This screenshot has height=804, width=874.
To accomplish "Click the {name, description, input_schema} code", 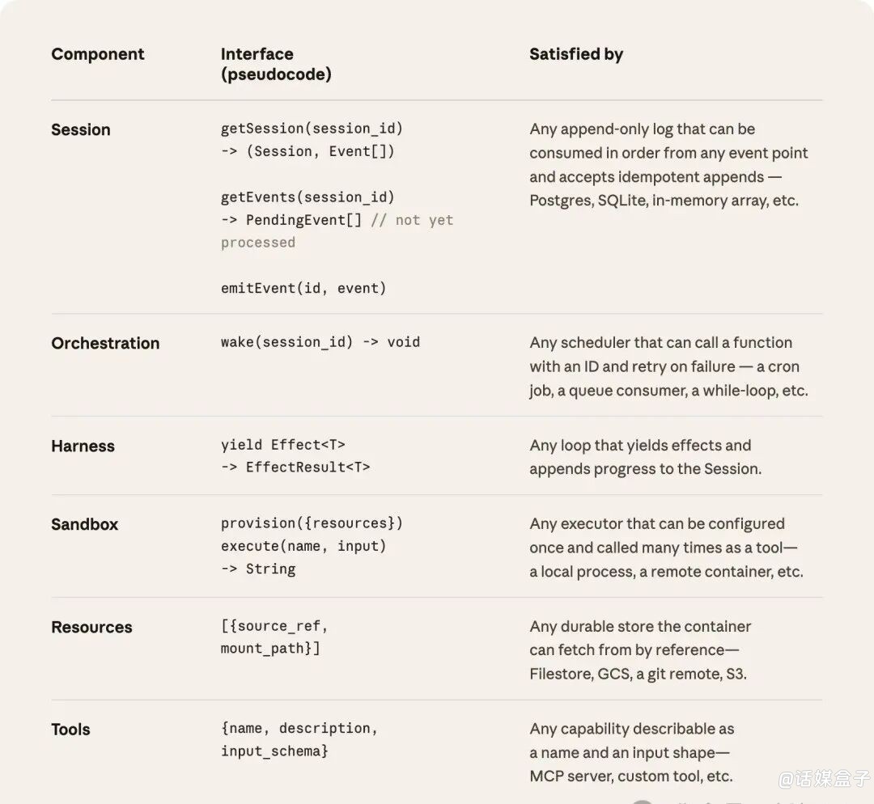I will point(299,739).
